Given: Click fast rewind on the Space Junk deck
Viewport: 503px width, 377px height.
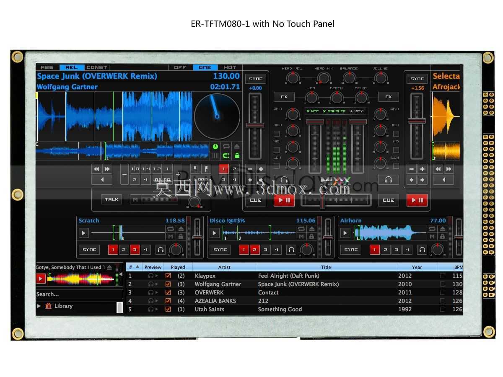Looking at the screenshot, I should point(96,169).
